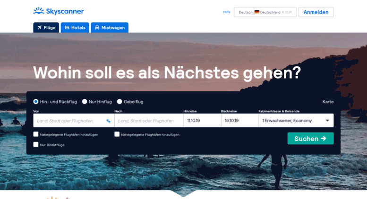This screenshot has width=367, height=199.
Task: Check nearby airports box under Nach field
Action: coord(117,134)
